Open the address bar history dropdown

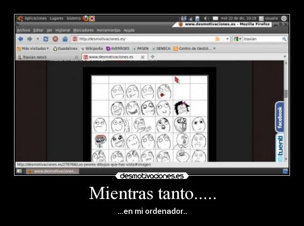227,39
